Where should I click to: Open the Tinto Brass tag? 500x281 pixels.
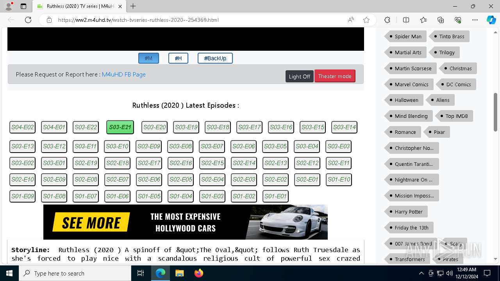449,36
